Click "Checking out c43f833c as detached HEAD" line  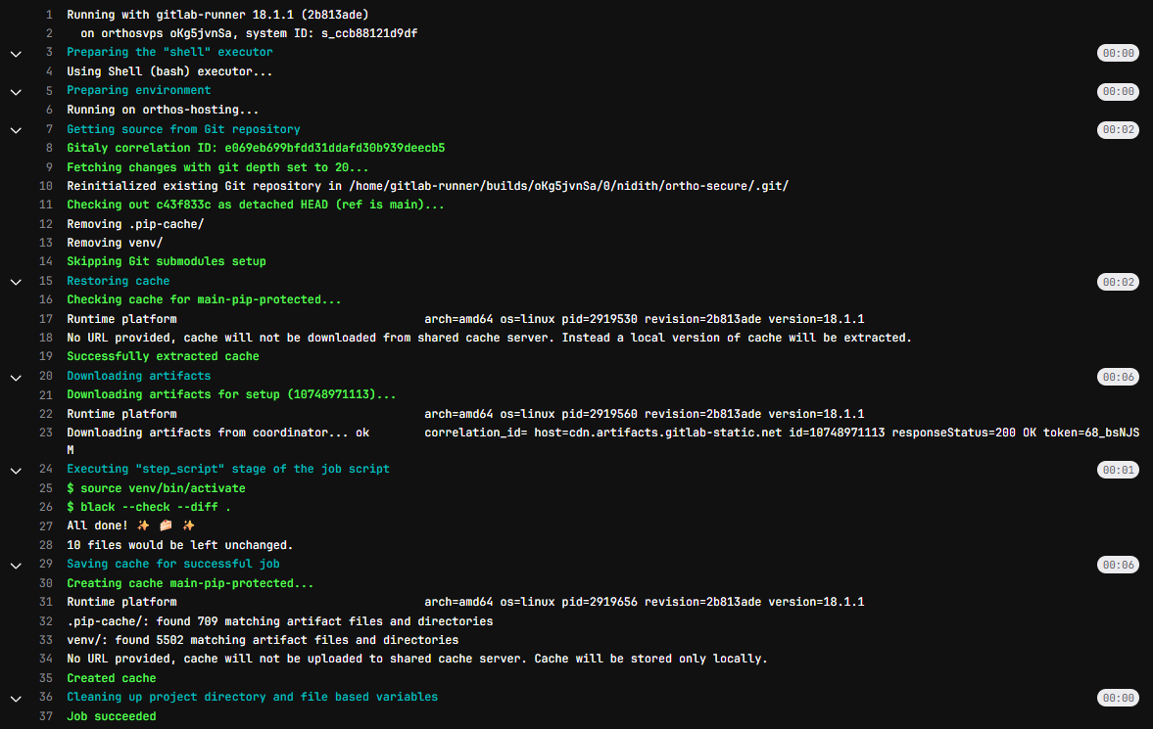click(x=255, y=205)
